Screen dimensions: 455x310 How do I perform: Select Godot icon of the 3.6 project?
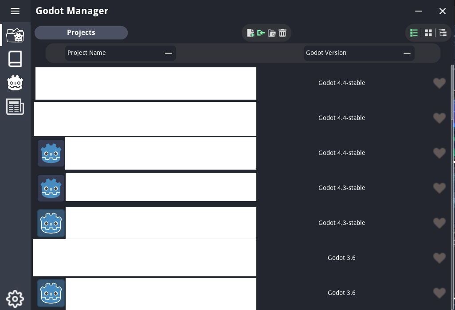(x=51, y=293)
